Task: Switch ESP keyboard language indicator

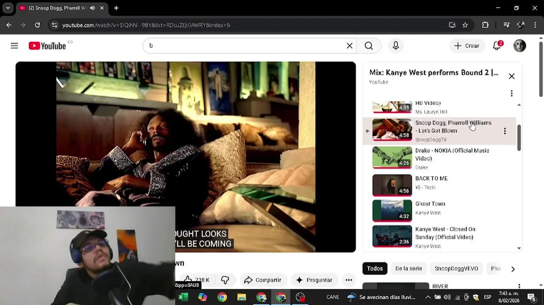Action: click(x=488, y=297)
